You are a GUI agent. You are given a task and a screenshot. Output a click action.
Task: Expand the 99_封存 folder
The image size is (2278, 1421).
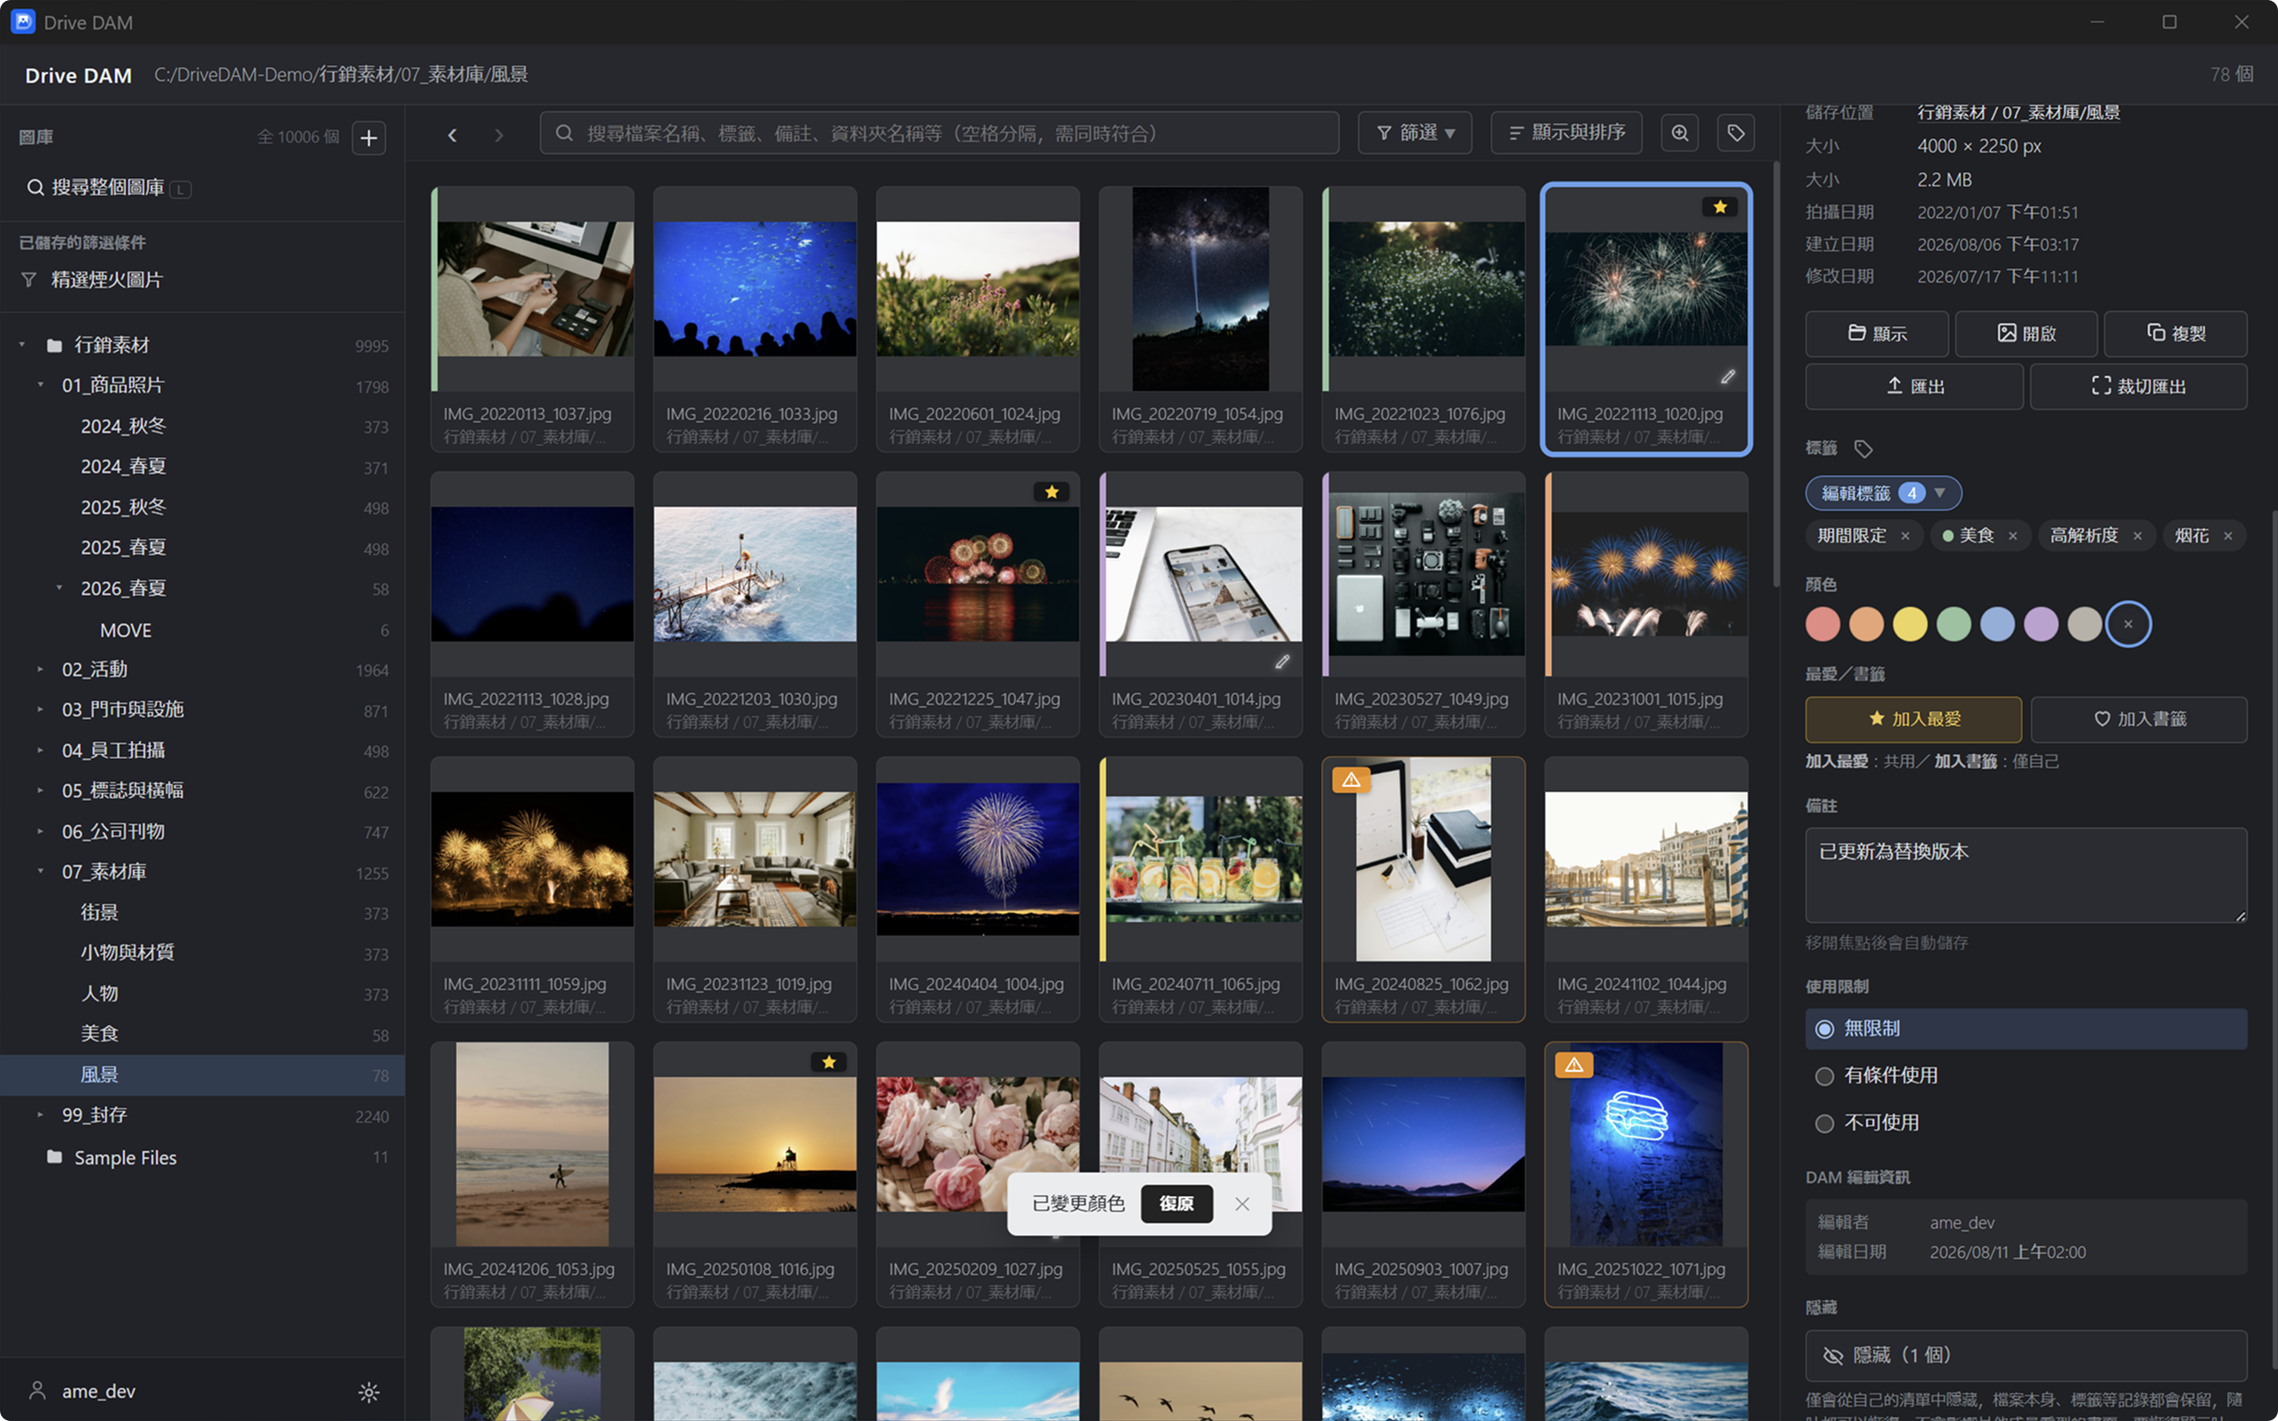click(x=40, y=1115)
